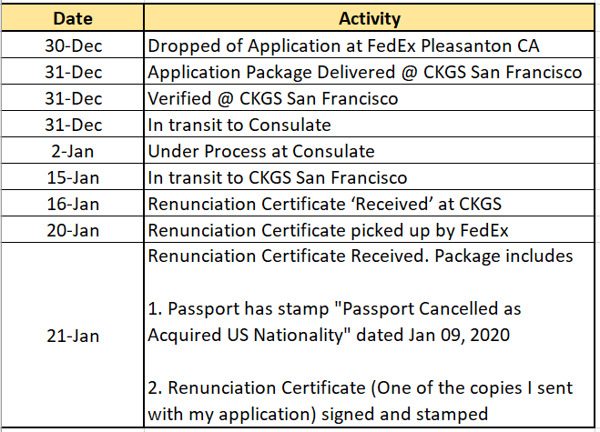The height and width of the screenshot is (432, 600).
Task: Click the In transit to CKGS San Francisco cell
Action: 370,177
